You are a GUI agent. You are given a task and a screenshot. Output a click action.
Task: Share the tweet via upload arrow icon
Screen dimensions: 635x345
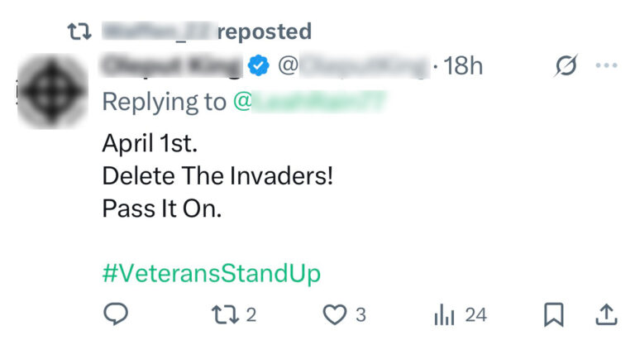pyautogui.click(x=605, y=315)
